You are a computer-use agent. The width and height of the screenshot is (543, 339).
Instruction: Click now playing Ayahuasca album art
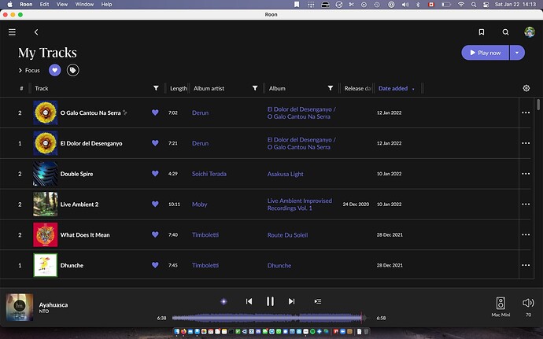(20, 307)
